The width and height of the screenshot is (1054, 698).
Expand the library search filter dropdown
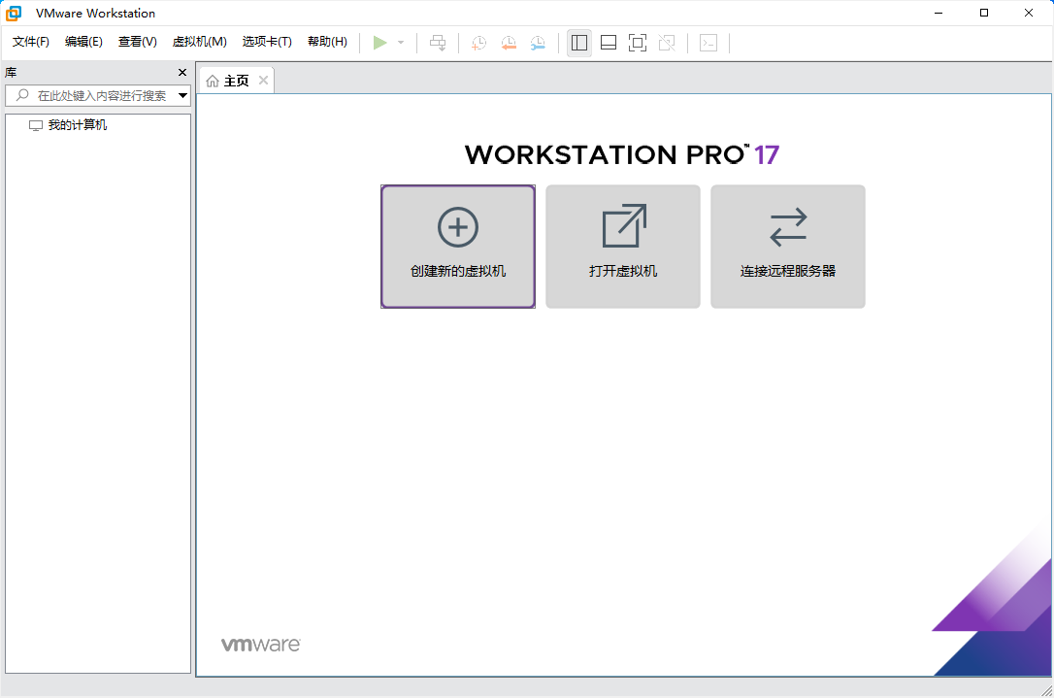tap(182, 95)
